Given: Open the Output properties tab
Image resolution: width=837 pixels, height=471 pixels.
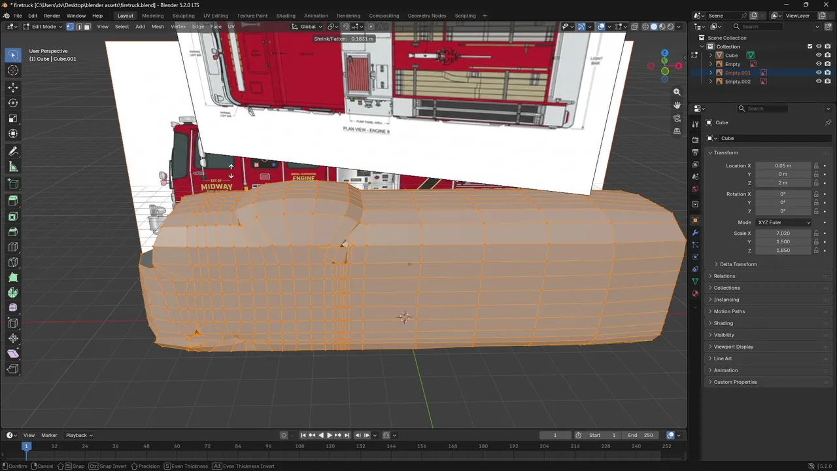Looking at the screenshot, I should point(695,152).
